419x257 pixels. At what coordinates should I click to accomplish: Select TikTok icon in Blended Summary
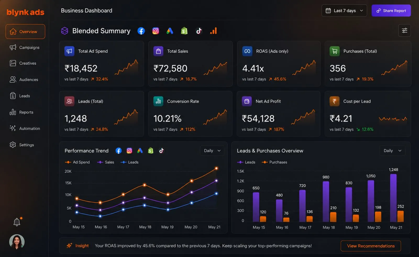pyautogui.click(x=199, y=31)
